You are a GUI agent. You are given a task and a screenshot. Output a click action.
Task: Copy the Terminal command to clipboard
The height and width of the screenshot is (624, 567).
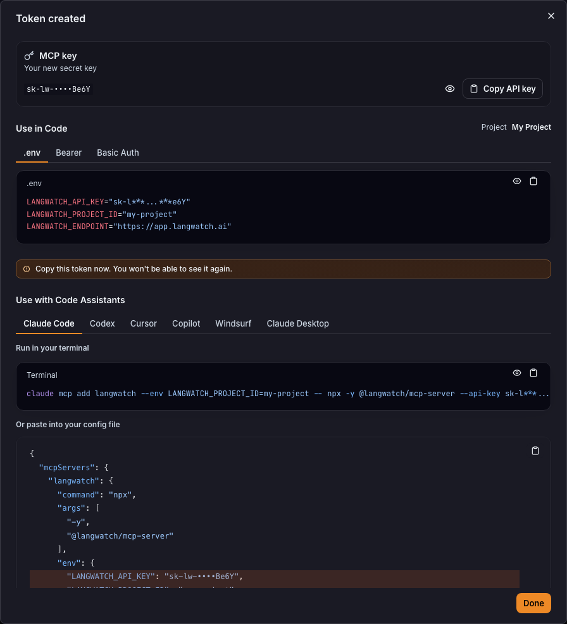click(533, 373)
